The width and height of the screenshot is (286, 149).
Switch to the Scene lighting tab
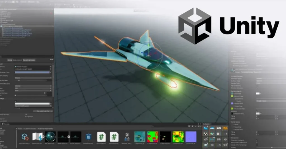tap(10, 60)
